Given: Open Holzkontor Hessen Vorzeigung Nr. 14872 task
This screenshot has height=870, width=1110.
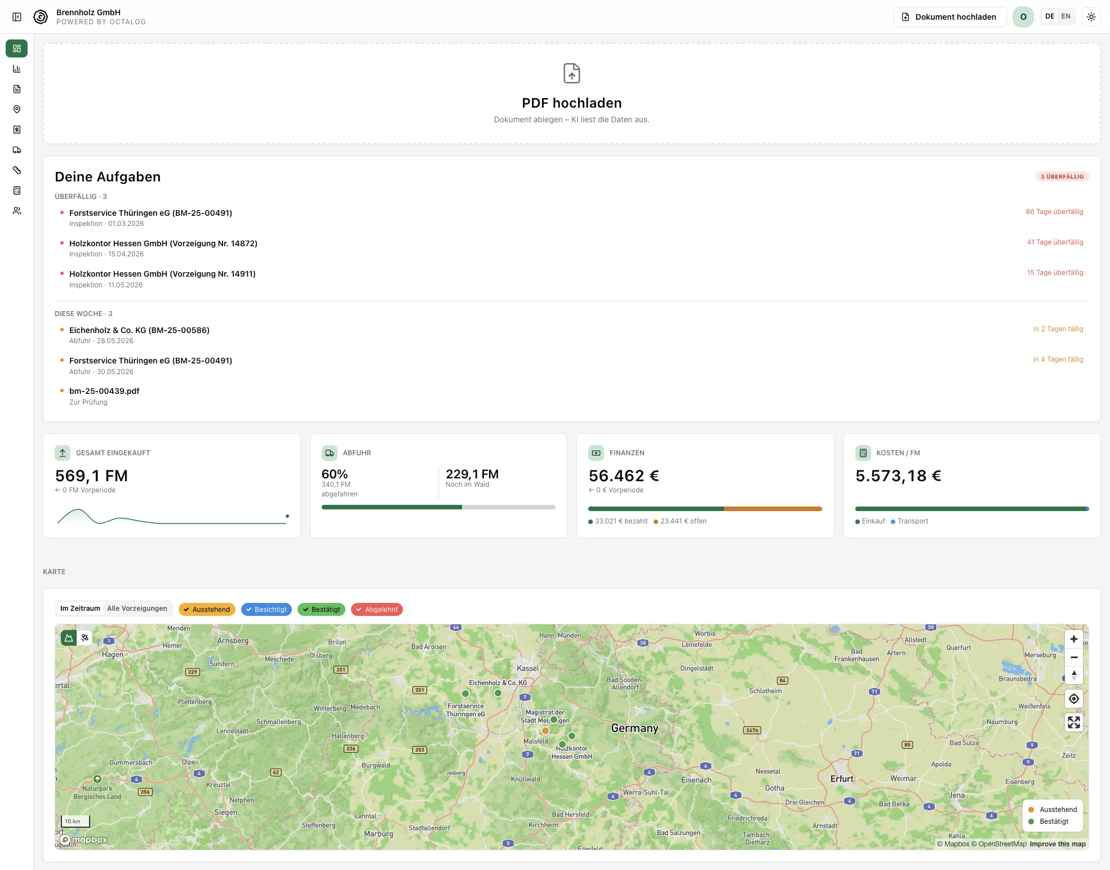Looking at the screenshot, I should (x=572, y=248).
